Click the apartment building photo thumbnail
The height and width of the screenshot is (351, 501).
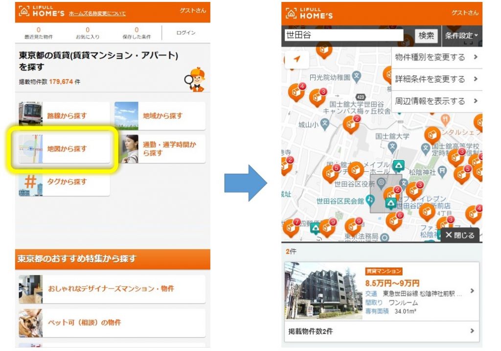click(323, 291)
